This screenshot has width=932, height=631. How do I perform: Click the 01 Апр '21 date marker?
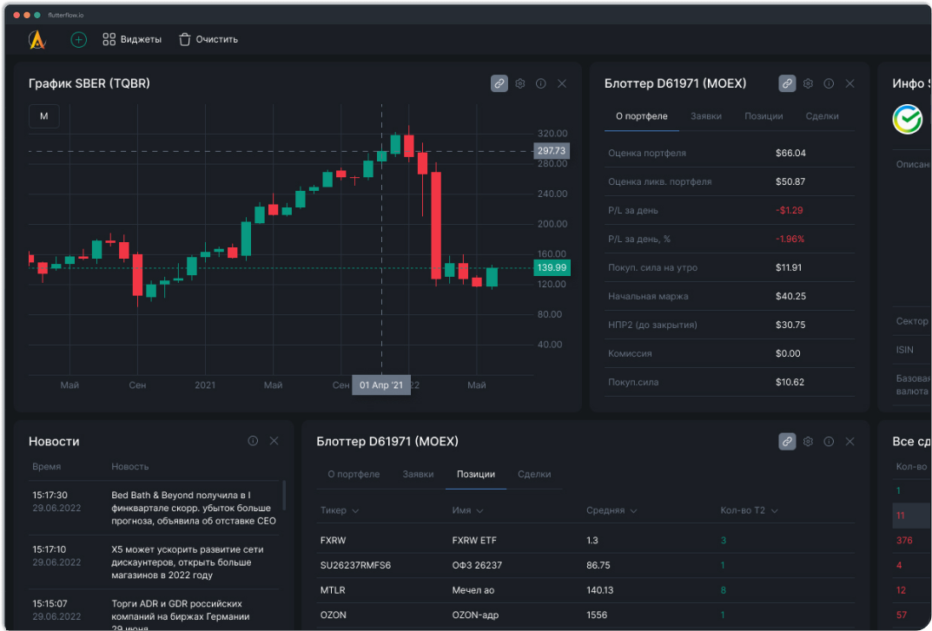click(x=381, y=385)
